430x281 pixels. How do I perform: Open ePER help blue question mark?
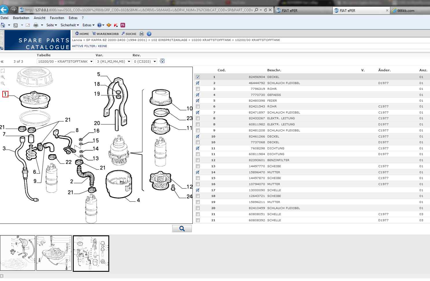click(149, 34)
